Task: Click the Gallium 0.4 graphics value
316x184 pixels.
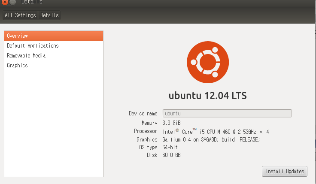Action: tap(211, 139)
